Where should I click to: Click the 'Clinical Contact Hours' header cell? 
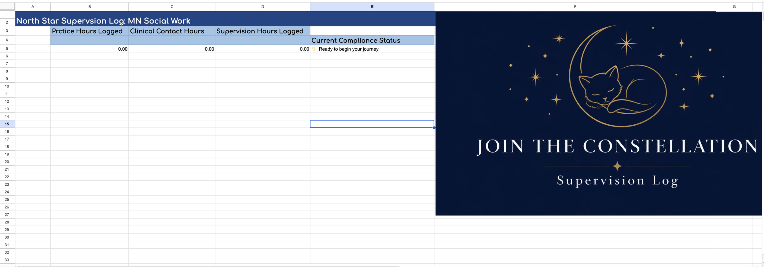[x=172, y=31]
